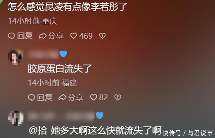Like the comment with 469 likes
This screenshot has height=138, width=215.
[x=74, y=36]
